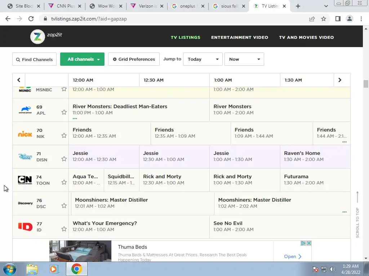Open the Disney Channel logo
Screen dimensions: 369x276
(x=25, y=157)
